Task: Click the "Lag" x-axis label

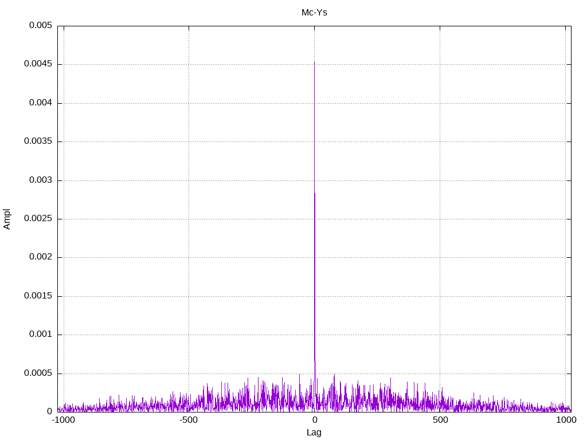Action: [x=314, y=433]
